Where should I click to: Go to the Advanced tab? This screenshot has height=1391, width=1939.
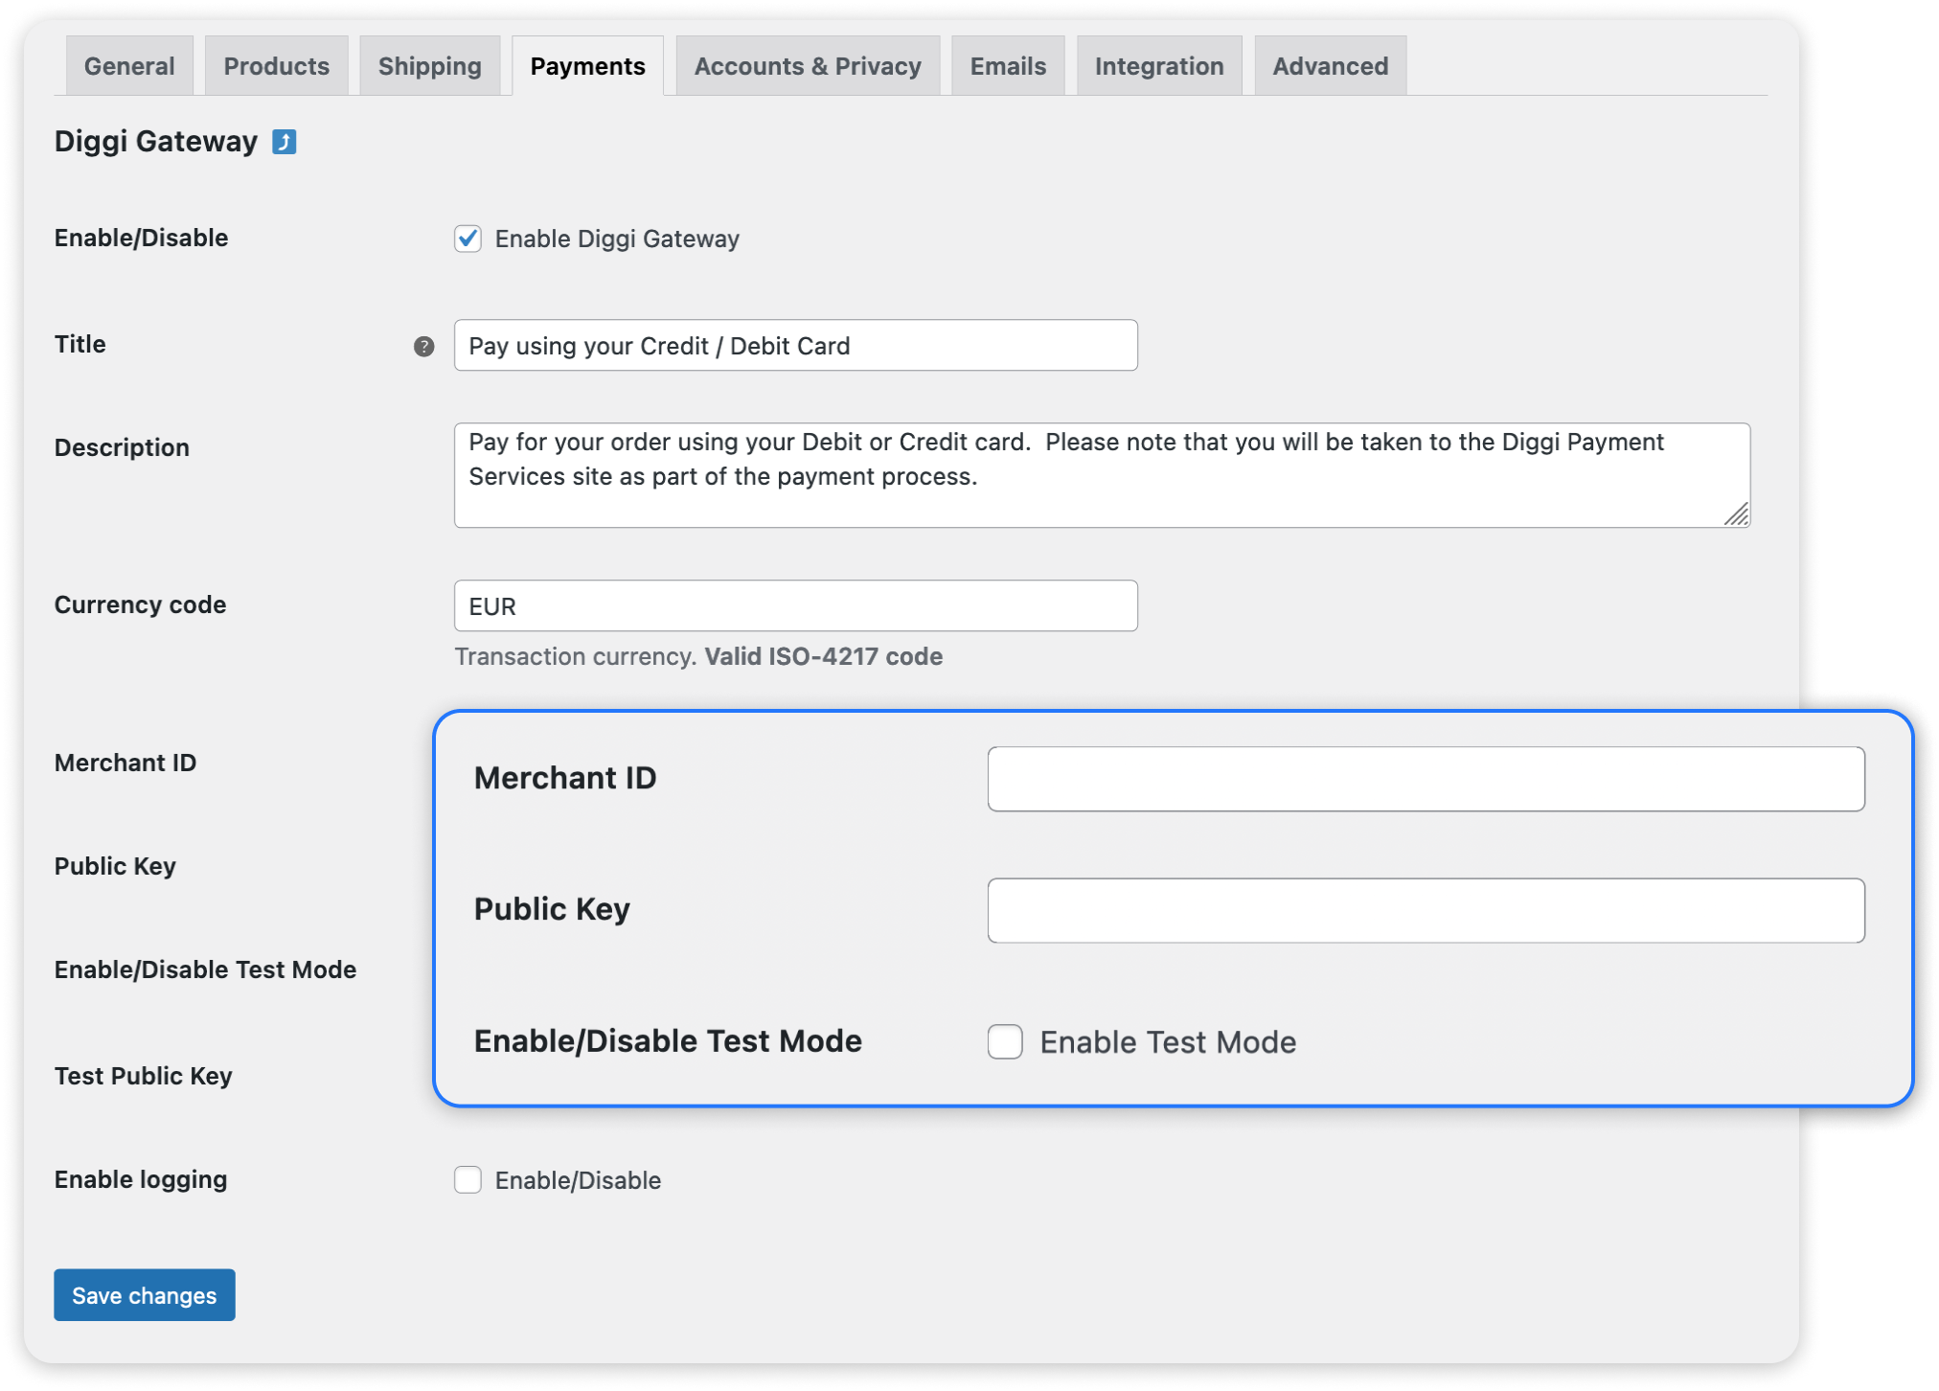(x=1330, y=66)
